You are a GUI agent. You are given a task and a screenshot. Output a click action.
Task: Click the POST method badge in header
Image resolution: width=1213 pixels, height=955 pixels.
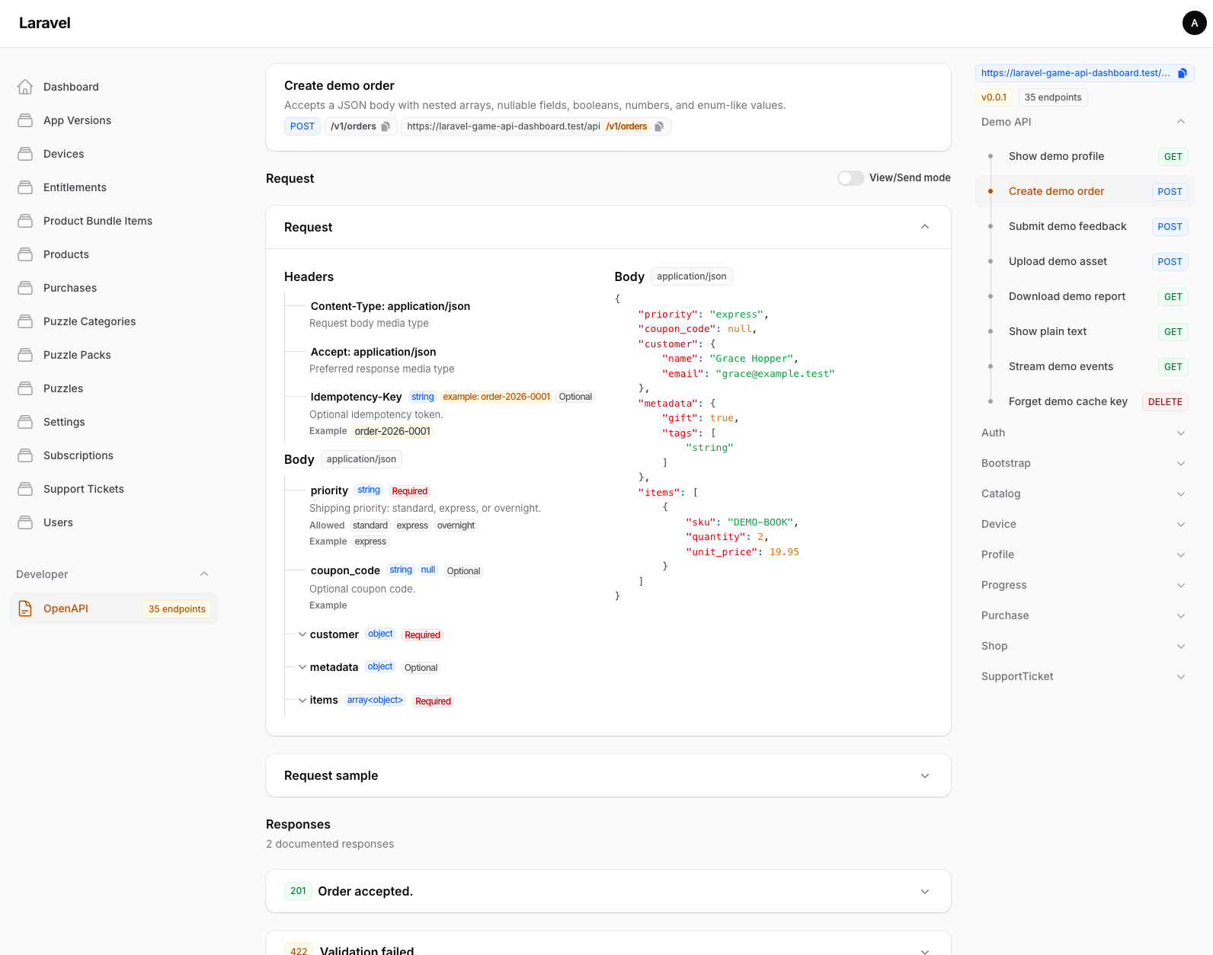pos(302,126)
